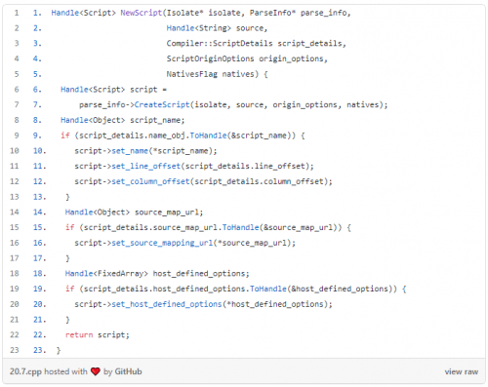This screenshot has height=387, width=488.
Task: Click set_name on line 10
Action: click(x=130, y=151)
